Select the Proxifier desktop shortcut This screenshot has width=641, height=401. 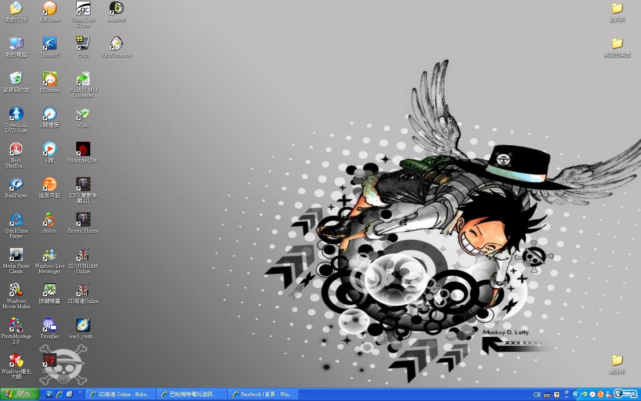point(50,329)
